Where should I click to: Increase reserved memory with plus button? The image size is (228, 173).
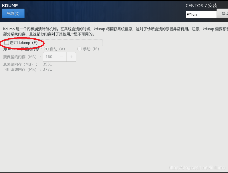[x=71, y=57]
